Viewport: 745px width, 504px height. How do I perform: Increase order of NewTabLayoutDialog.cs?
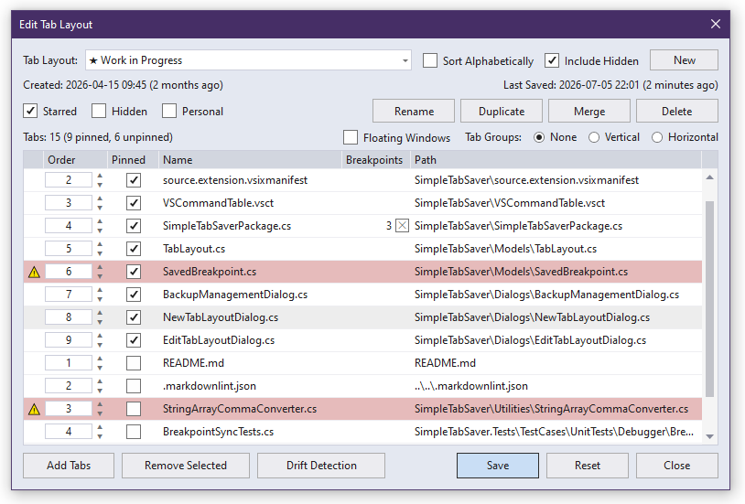[x=100, y=313]
